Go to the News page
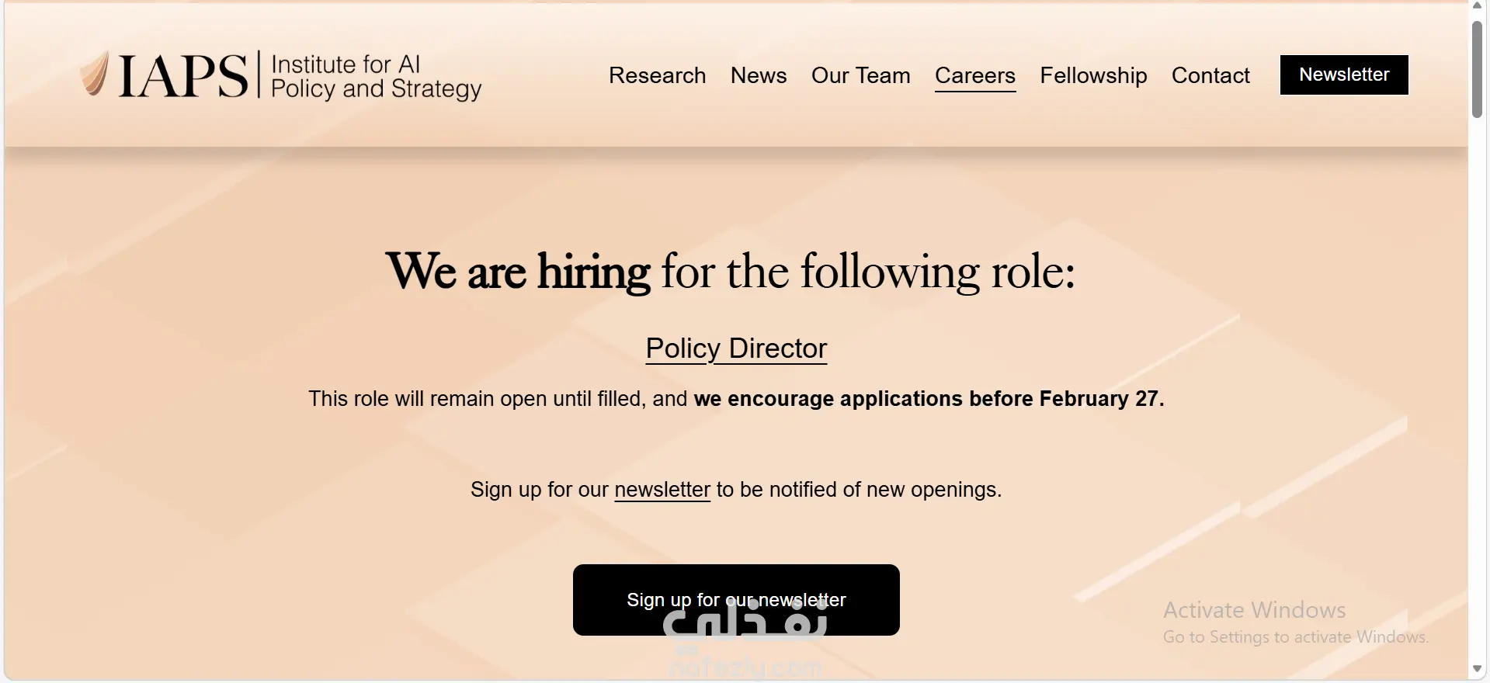This screenshot has height=683, width=1490. tap(758, 75)
